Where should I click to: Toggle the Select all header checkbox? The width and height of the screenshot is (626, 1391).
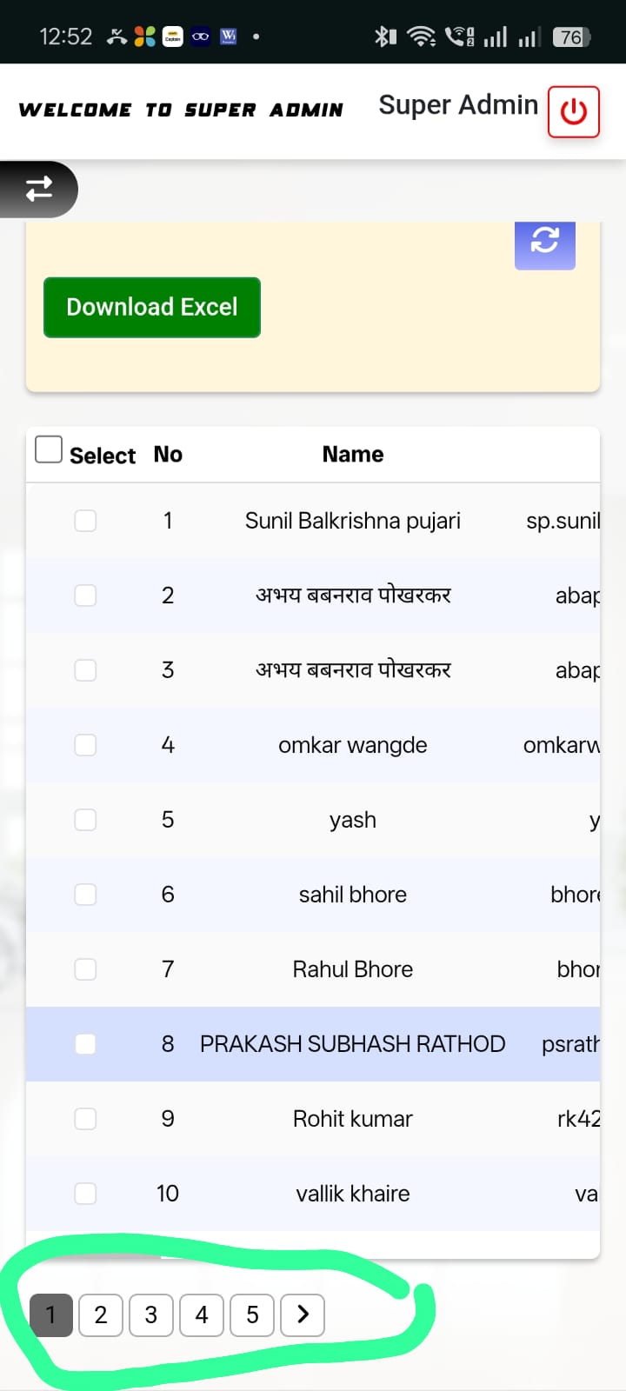(x=49, y=450)
